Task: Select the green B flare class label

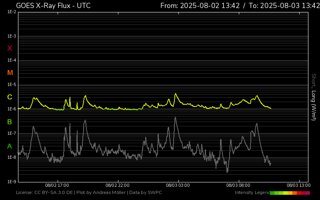Action: pos(10,122)
